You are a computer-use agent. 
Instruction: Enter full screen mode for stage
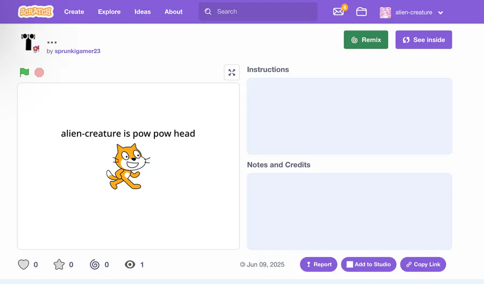(x=232, y=72)
